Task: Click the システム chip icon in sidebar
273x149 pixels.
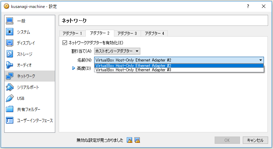Action: [10, 32]
